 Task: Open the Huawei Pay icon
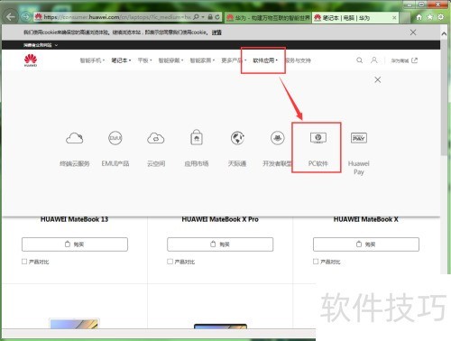pos(359,138)
